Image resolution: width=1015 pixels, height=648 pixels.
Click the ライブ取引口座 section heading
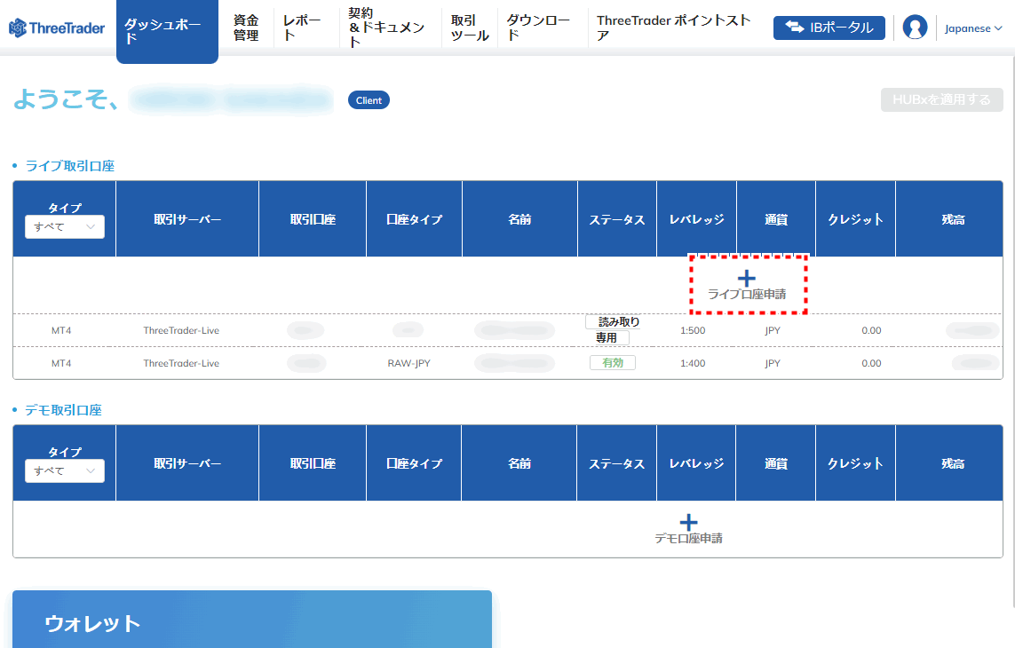[x=70, y=166]
